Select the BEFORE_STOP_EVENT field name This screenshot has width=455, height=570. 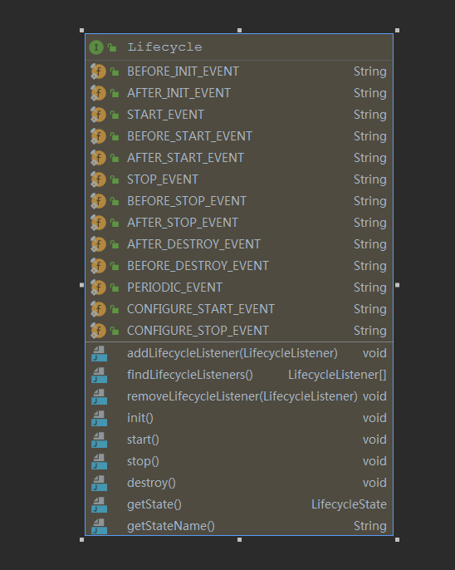pos(187,201)
